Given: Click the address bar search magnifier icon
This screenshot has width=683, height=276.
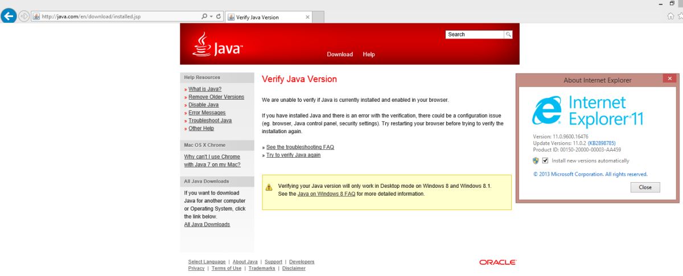Looking at the screenshot, I should point(204,17).
